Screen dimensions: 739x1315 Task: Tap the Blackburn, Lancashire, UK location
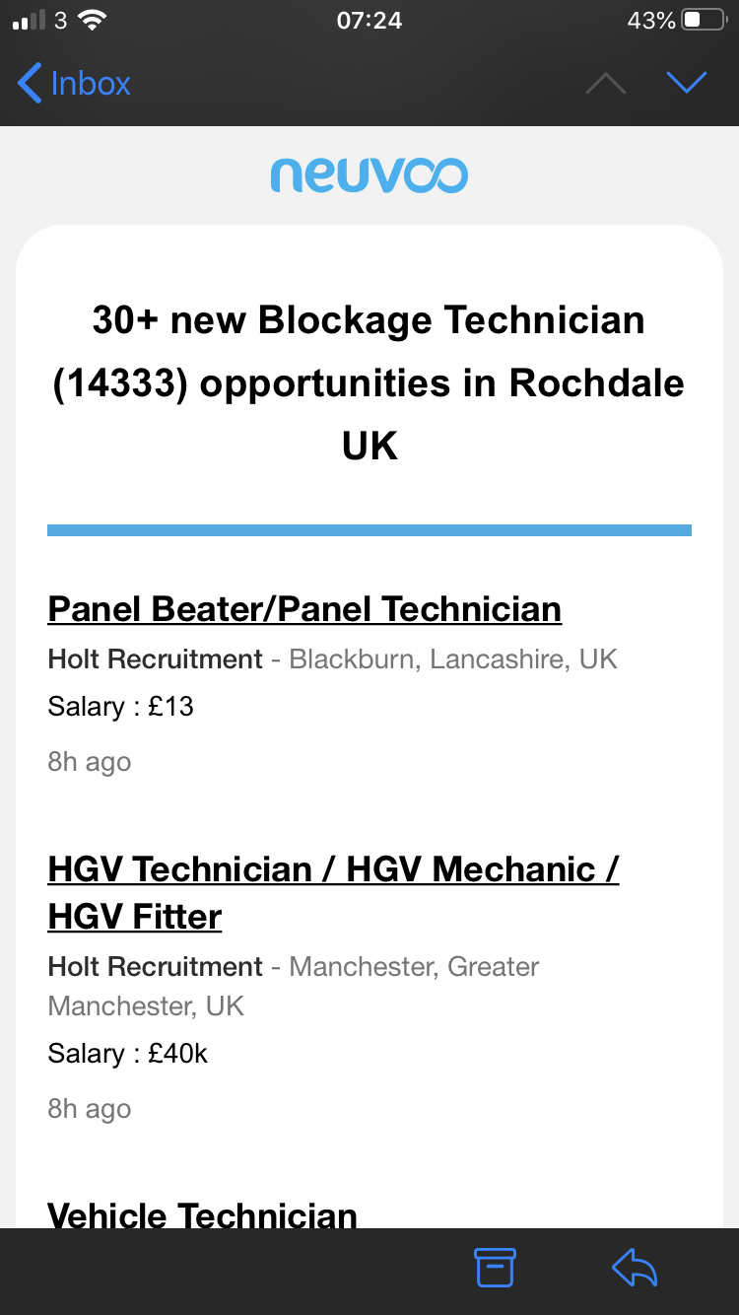[x=453, y=658]
